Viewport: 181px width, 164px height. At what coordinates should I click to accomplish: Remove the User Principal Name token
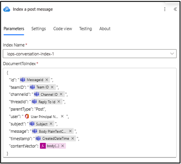pos(62,117)
